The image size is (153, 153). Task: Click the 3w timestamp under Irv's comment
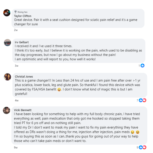[x=17, y=66]
